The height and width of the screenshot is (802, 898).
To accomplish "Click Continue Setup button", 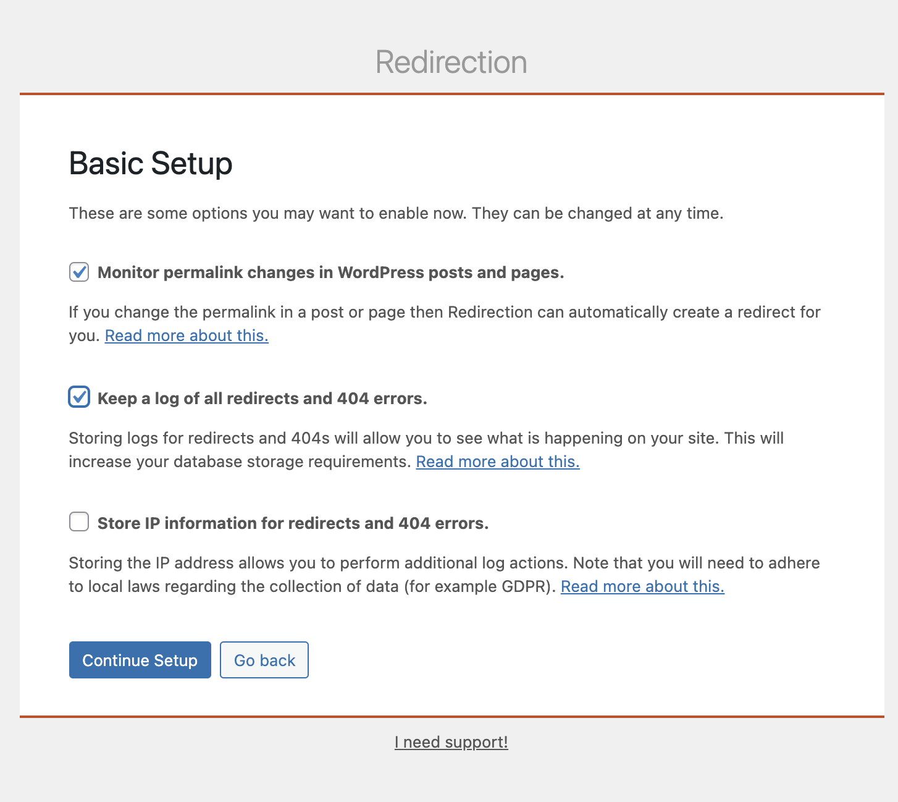I will (140, 660).
